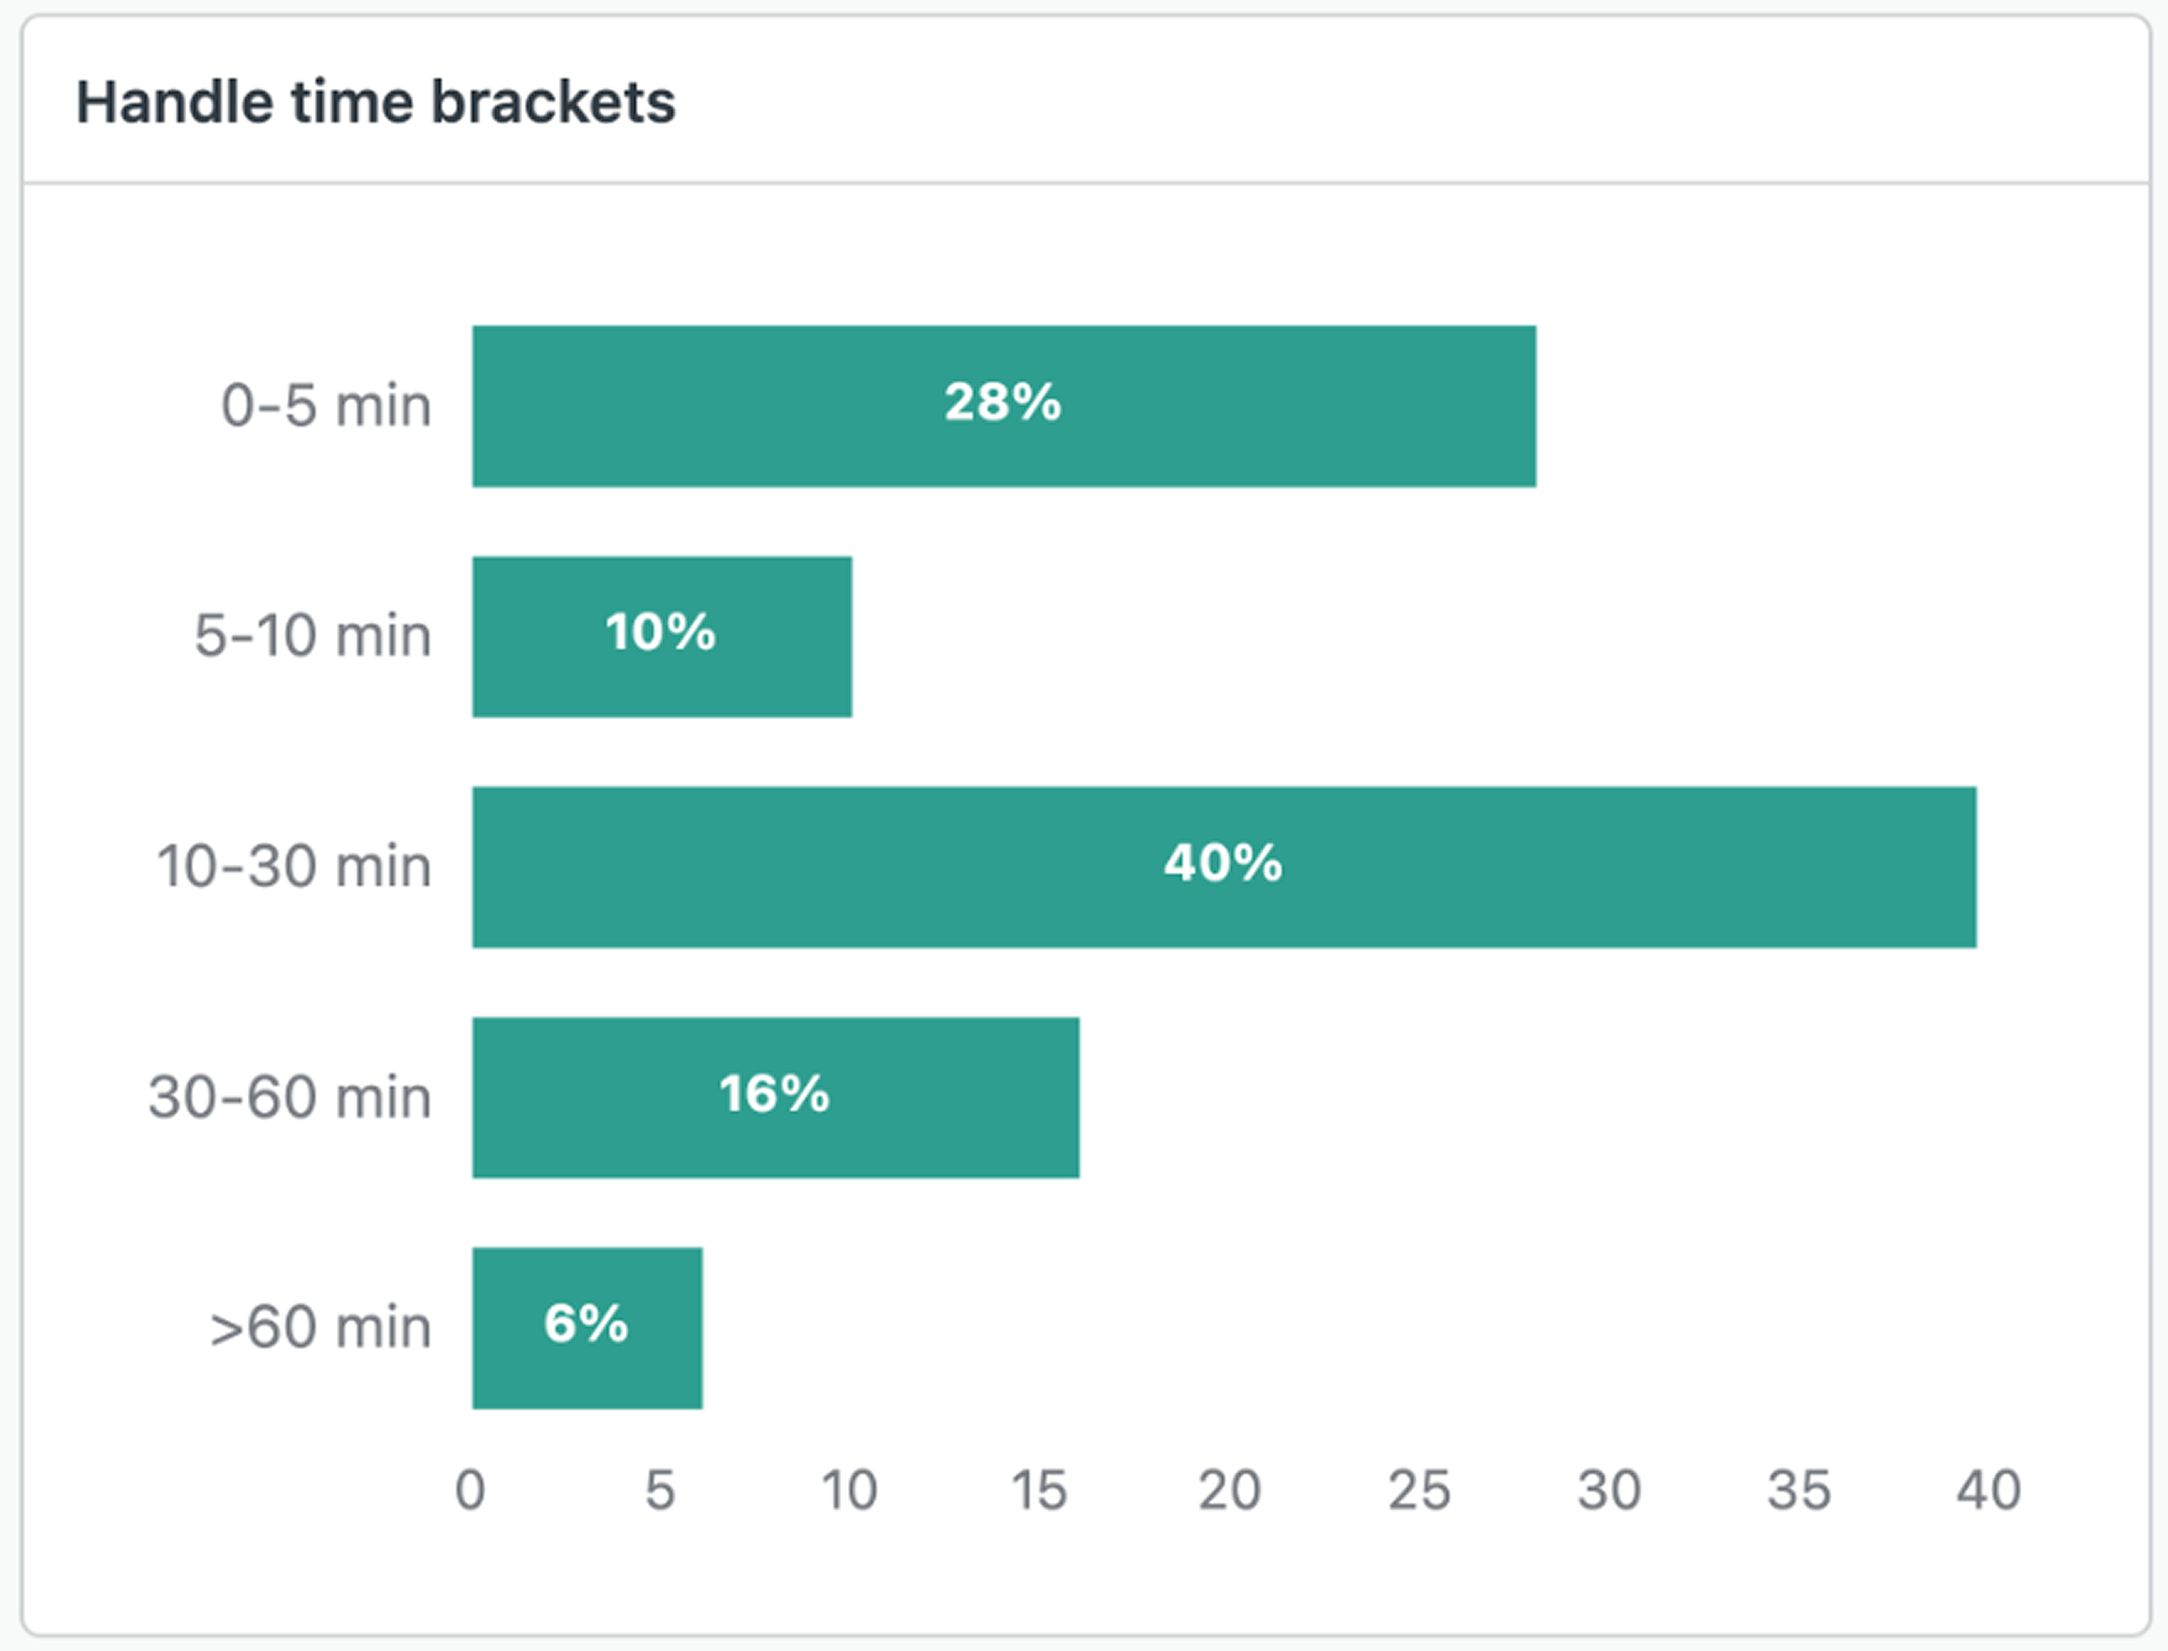
Task: Click the shortest bar showing 6%
Action: 587,1327
